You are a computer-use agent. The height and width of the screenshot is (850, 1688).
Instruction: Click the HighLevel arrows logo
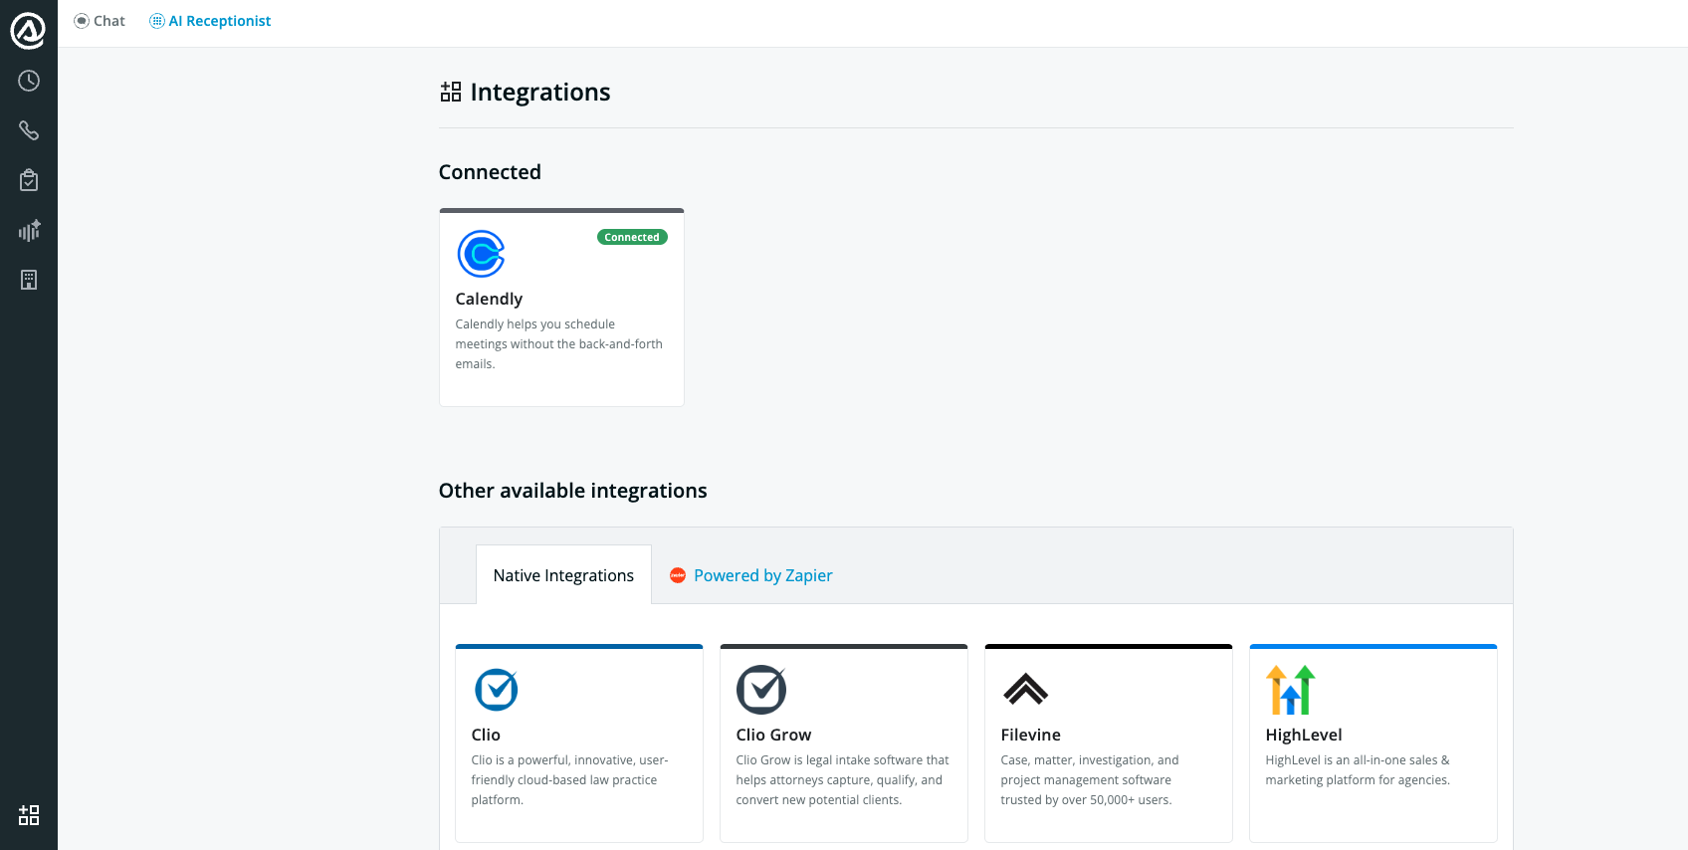(x=1291, y=690)
